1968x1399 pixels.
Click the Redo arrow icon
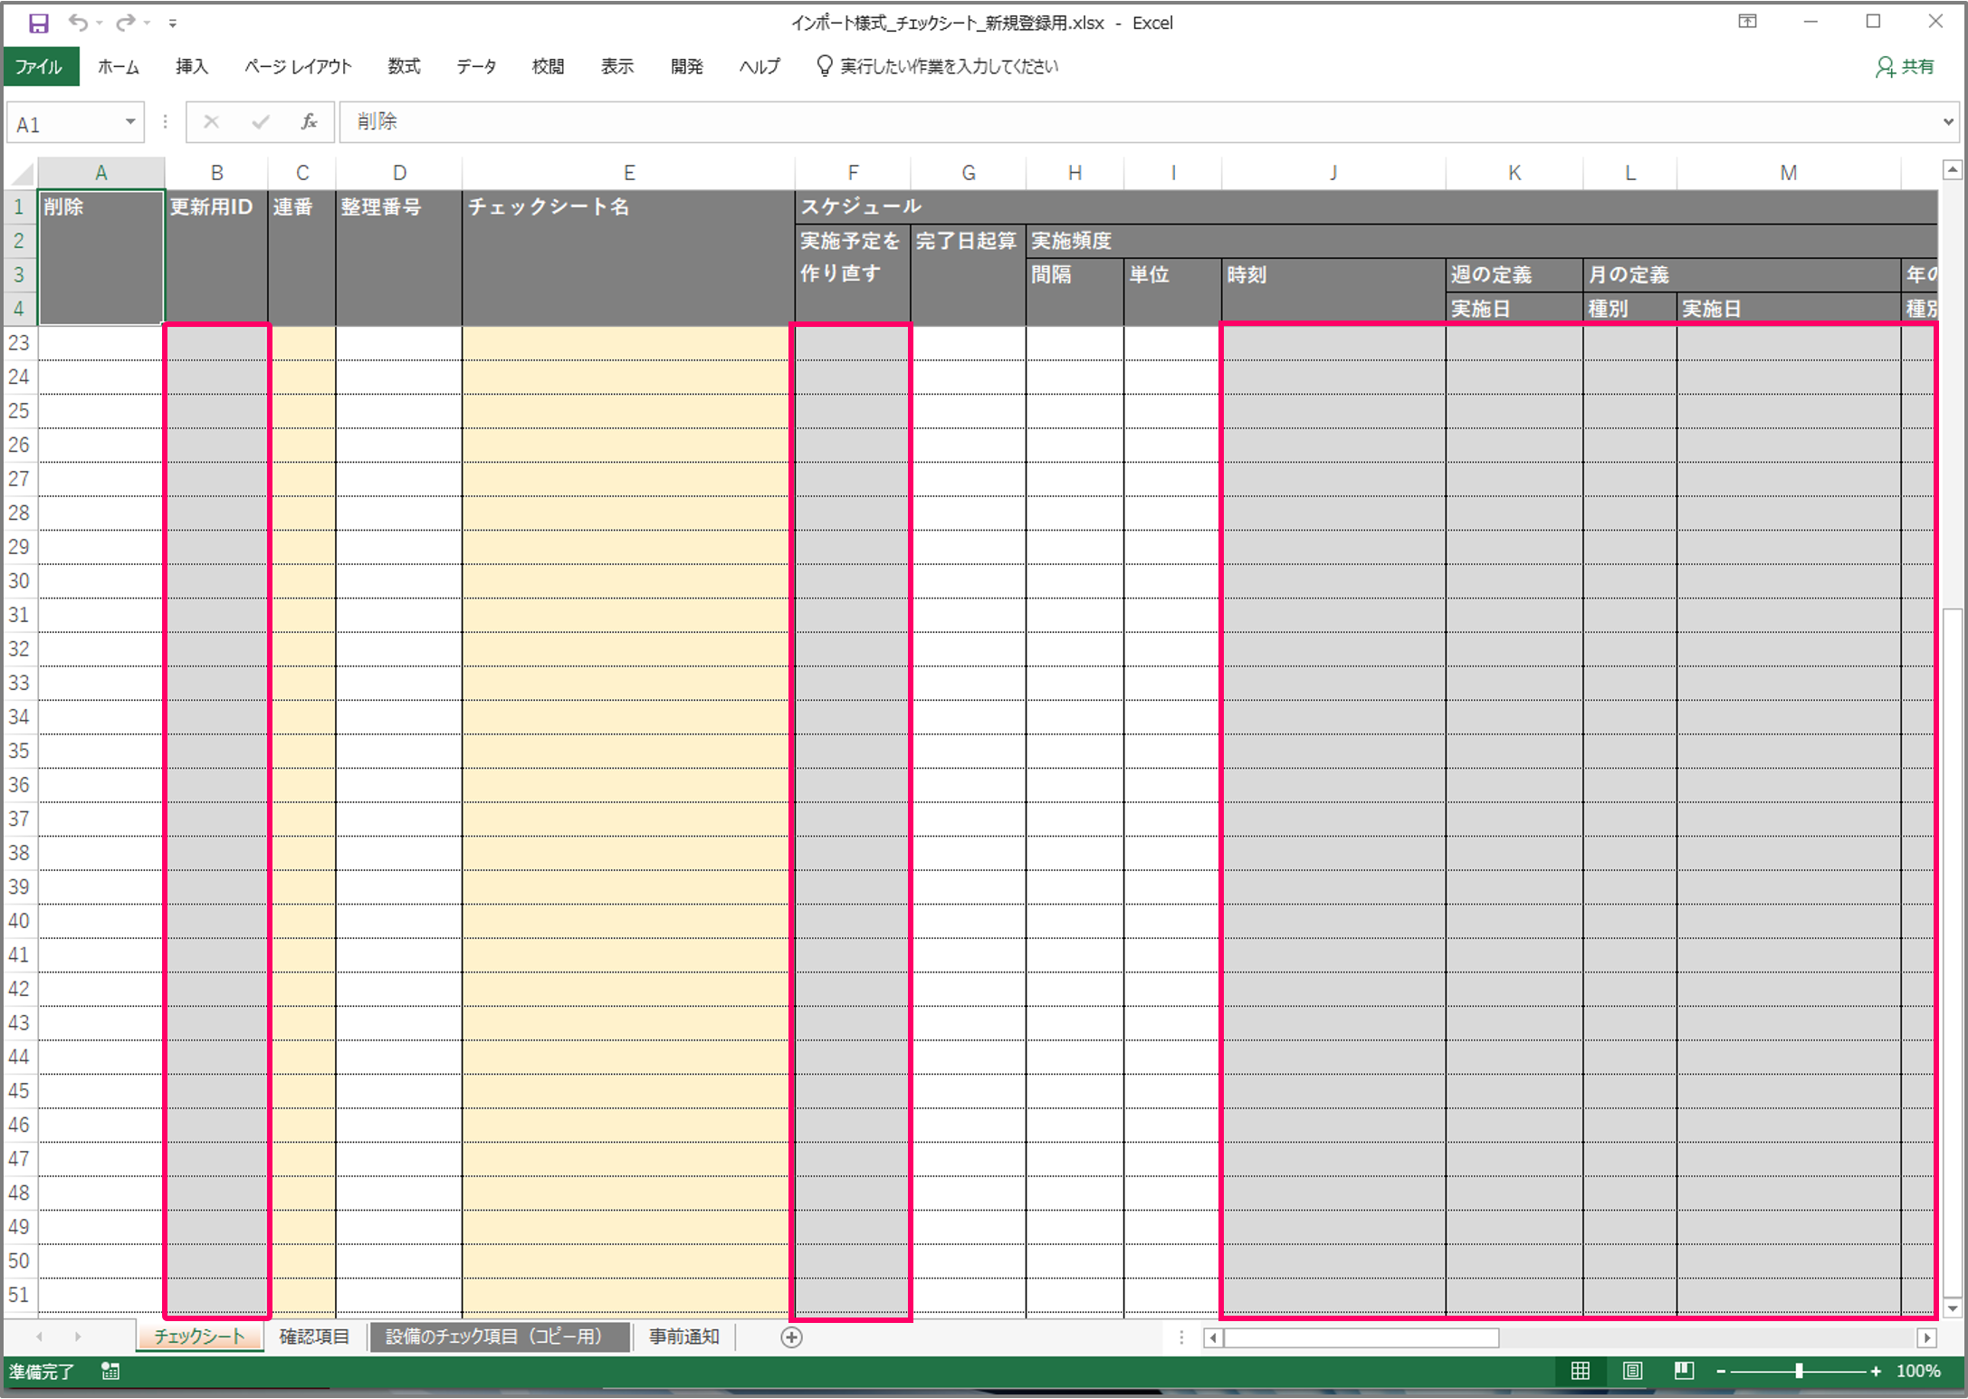[126, 23]
